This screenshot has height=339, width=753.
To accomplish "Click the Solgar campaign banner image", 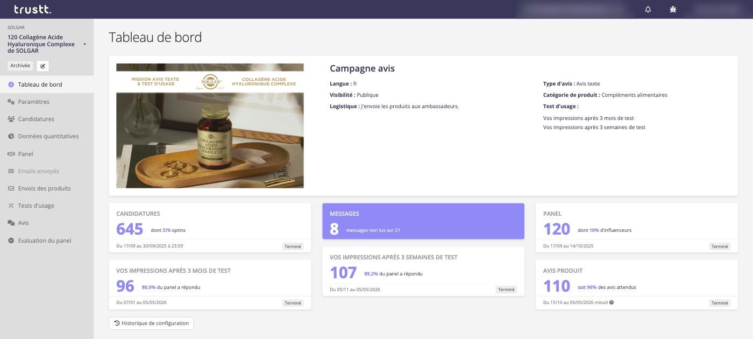I will [210, 126].
